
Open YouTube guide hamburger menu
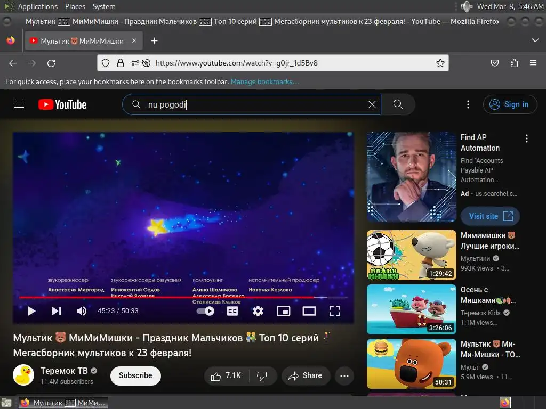click(x=19, y=104)
